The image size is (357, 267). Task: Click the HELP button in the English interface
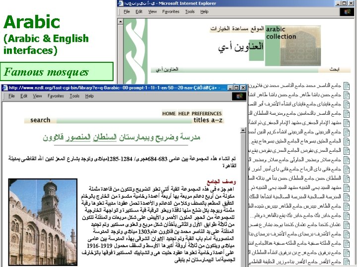pos(184,113)
